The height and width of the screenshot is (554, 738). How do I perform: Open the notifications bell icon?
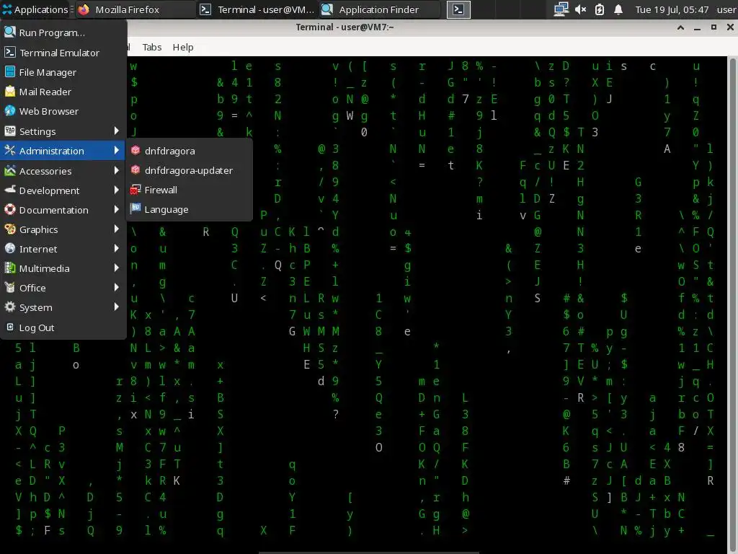point(618,9)
